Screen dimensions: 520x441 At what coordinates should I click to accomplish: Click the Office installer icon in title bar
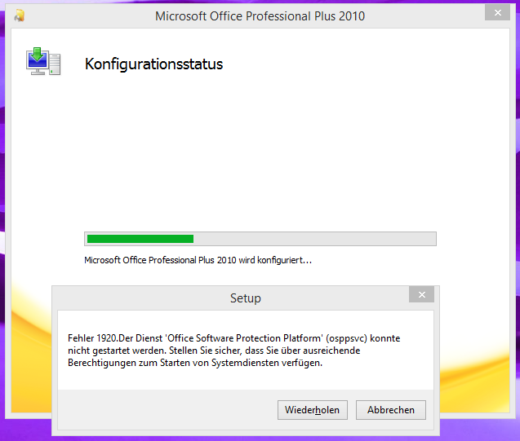(x=20, y=15)
